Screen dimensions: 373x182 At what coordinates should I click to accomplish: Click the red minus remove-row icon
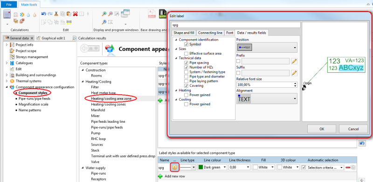(347, 168)
